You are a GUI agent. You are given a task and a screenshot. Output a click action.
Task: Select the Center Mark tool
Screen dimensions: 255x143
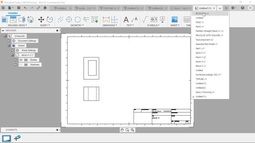point(69,19)
